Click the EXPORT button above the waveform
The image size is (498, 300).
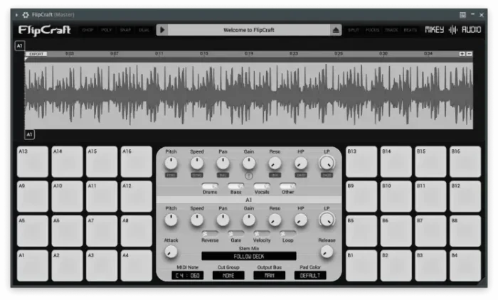(37, 54)
